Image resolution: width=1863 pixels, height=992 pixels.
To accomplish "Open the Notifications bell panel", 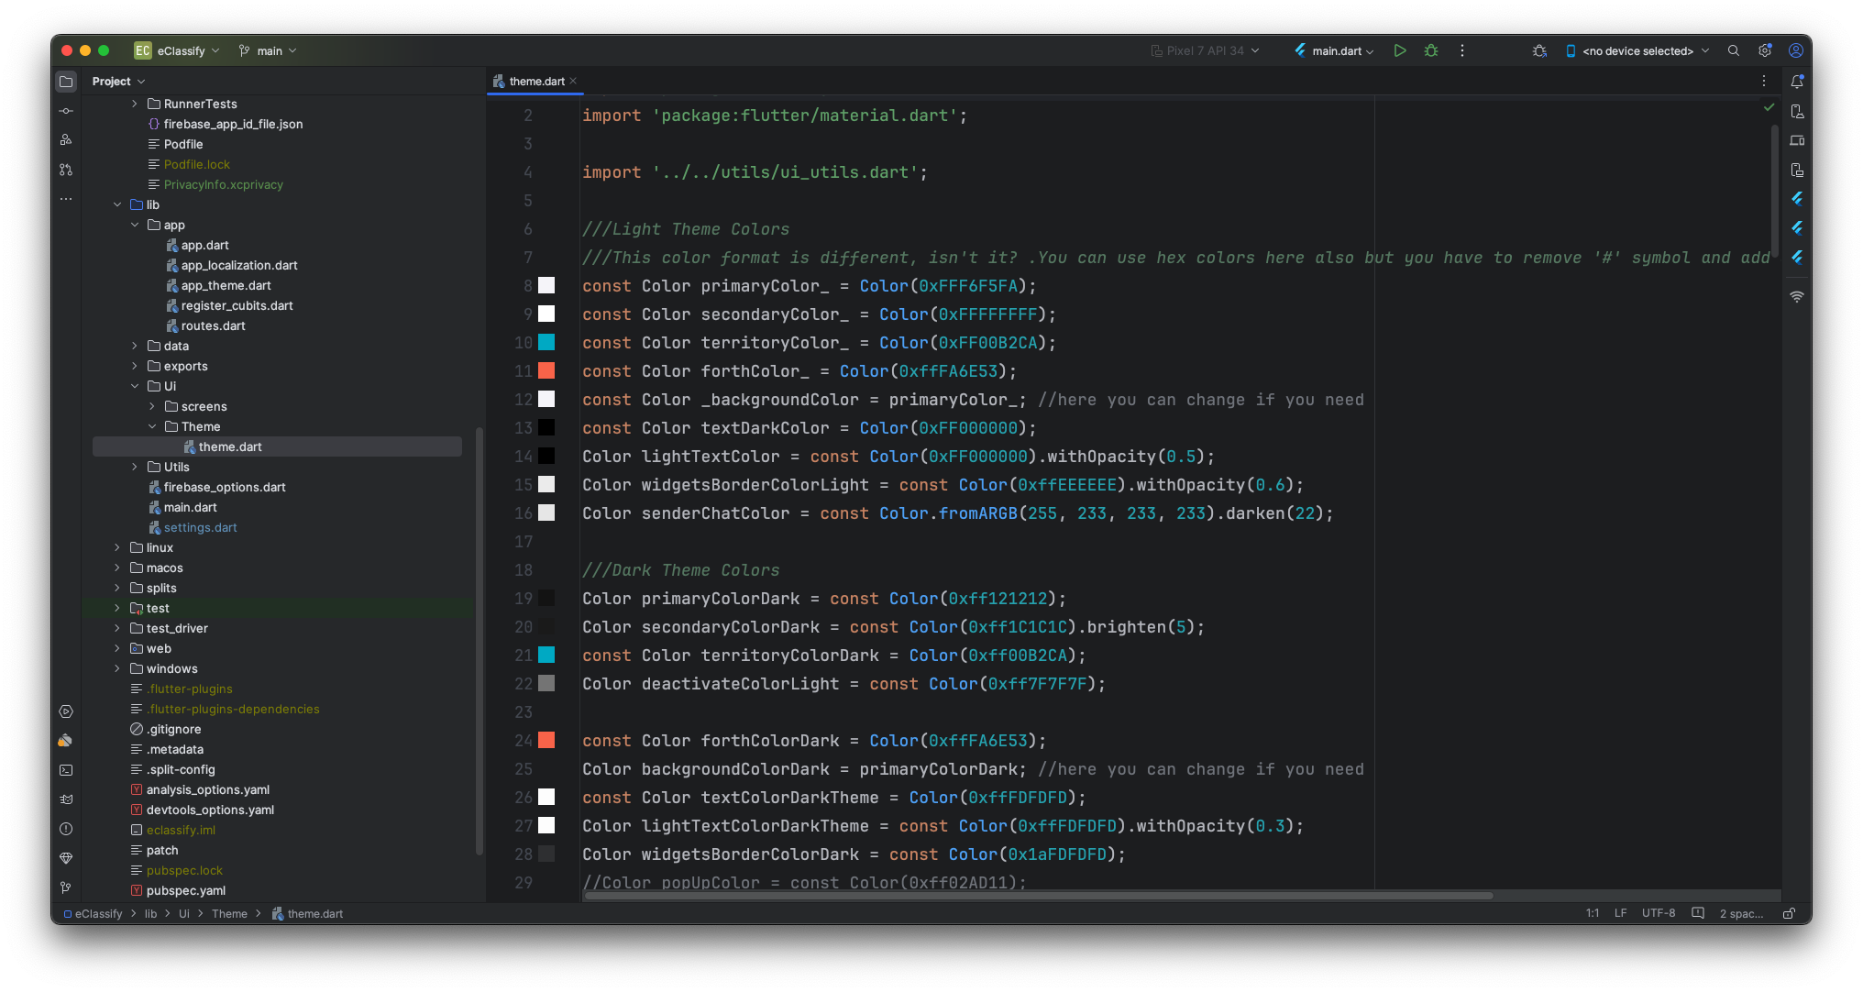I will [1797, 82].
